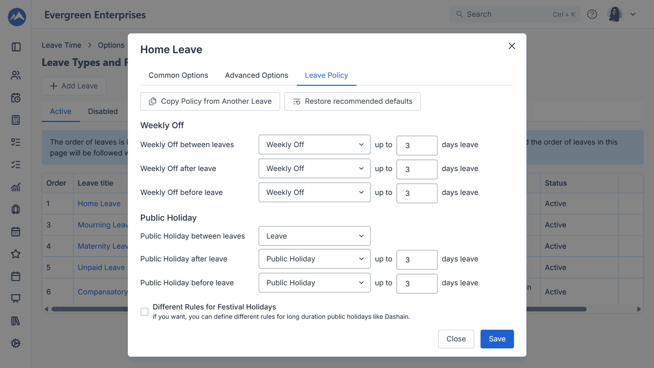
Task: Click the analytics chart sidebar icon
Action: (16, 187)
